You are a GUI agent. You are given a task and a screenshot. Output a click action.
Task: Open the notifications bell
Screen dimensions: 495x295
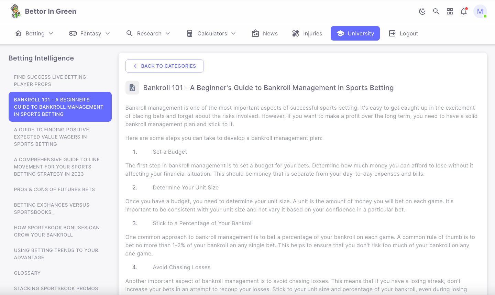point(464,11)
